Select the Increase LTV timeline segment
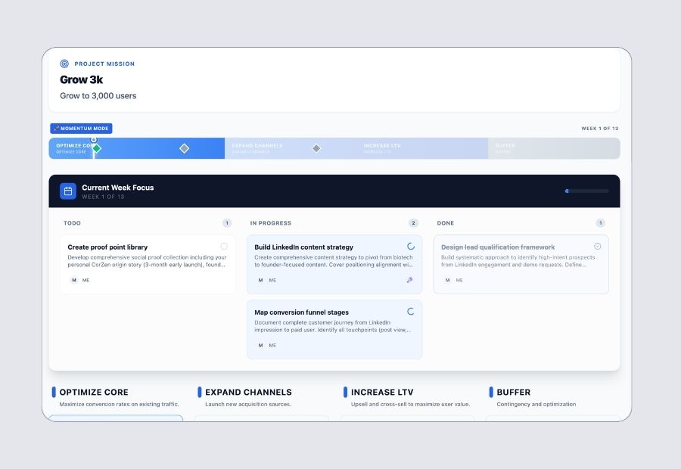 tap(421, 148)
